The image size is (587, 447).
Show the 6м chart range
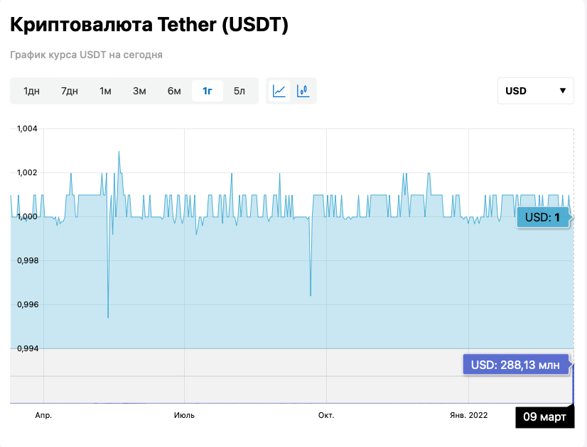tap(174, 91)
